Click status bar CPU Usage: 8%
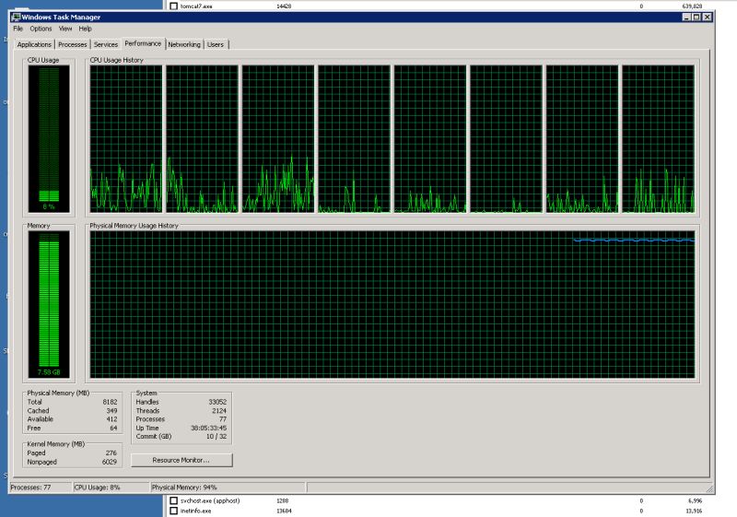Viewport: 737px width, 517px height. pos(98,488)
